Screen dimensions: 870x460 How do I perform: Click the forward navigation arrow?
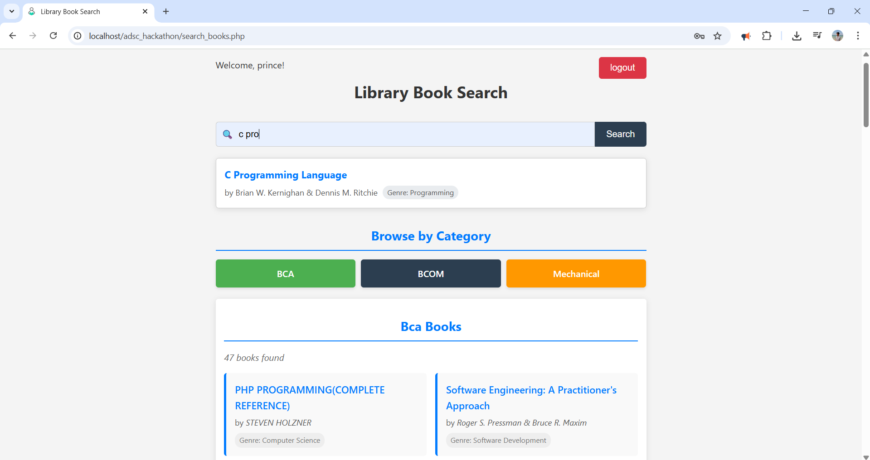click(x=33, y=36)
